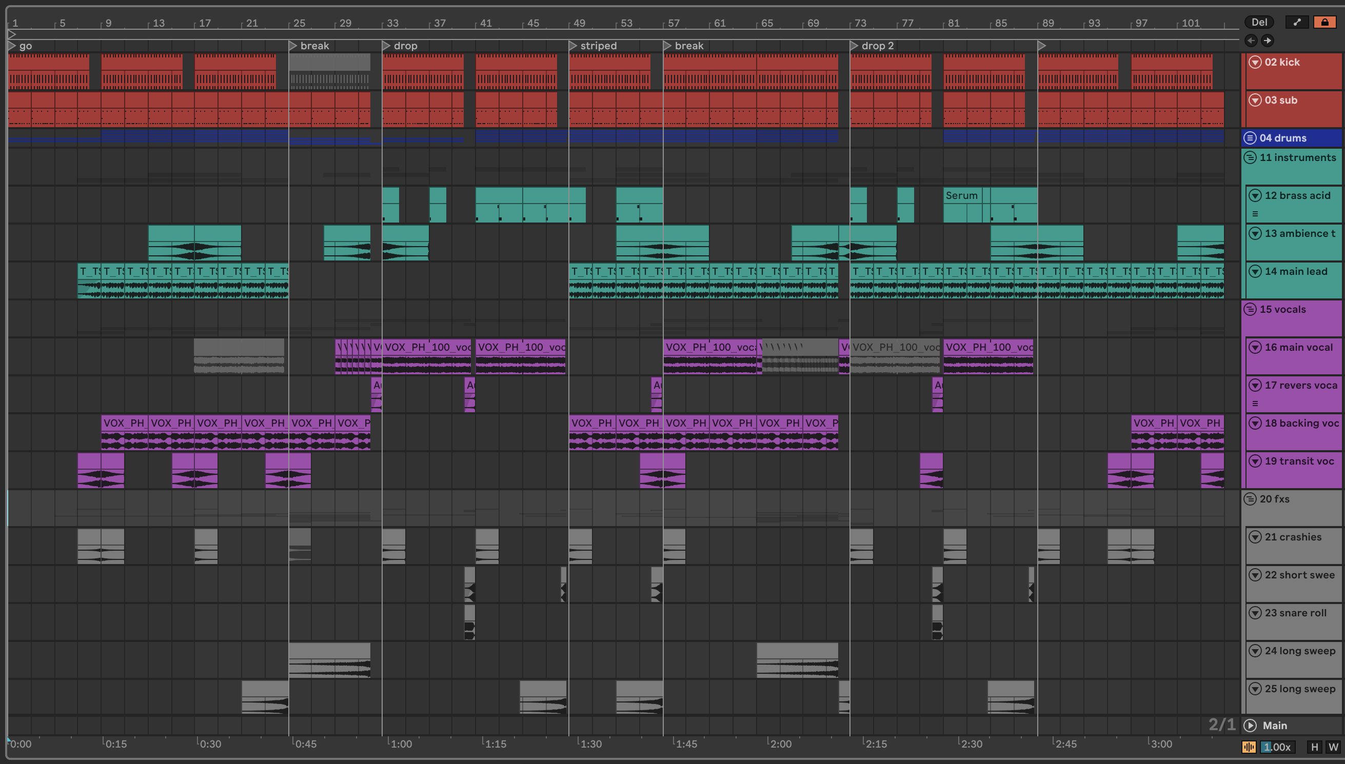Toggle the W width optimize button

click(1333, 746)
